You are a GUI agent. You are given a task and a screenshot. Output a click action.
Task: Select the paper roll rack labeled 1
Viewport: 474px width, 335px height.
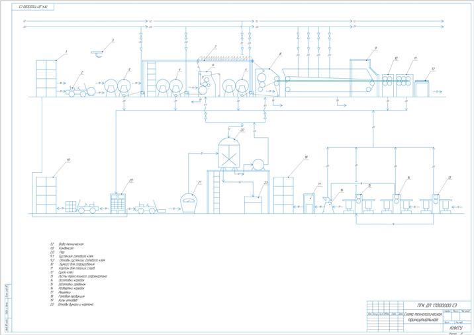coord(46,79)
